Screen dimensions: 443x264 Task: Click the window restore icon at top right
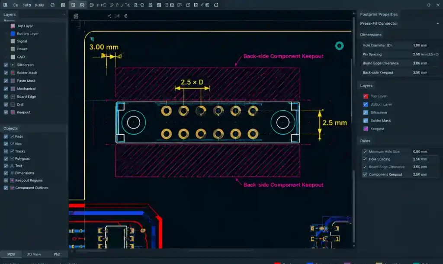pyautogui.click(x=429, y=5)
